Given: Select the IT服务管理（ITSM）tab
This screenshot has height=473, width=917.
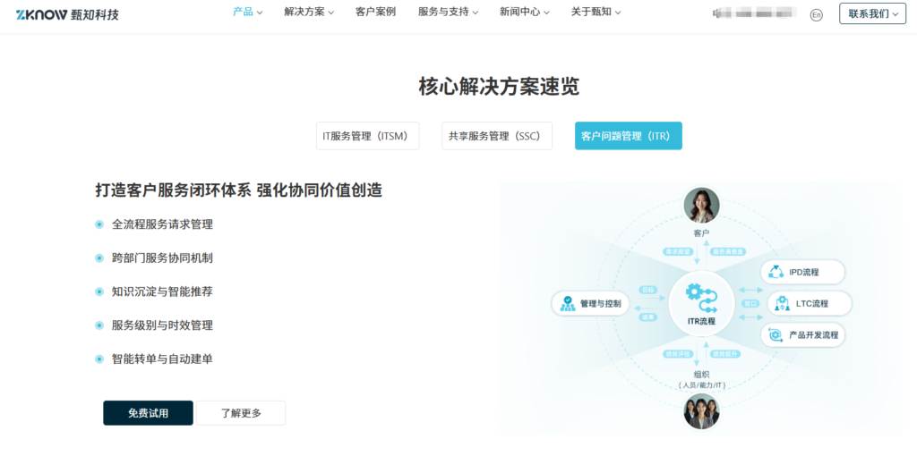Looking at the screenshot, I should tap(368, 136).
